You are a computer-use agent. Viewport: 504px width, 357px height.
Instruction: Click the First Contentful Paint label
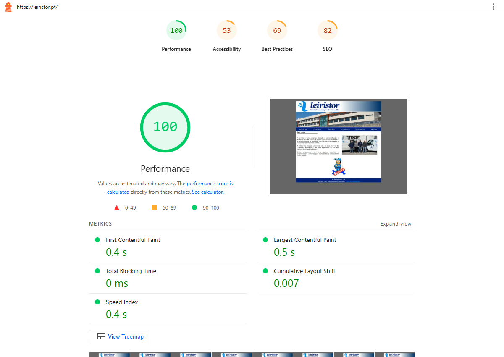pyautogui.click(x=133, y=240)
